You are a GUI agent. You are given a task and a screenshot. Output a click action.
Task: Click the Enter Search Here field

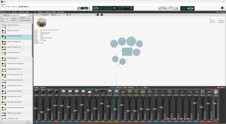click(18, 15)
